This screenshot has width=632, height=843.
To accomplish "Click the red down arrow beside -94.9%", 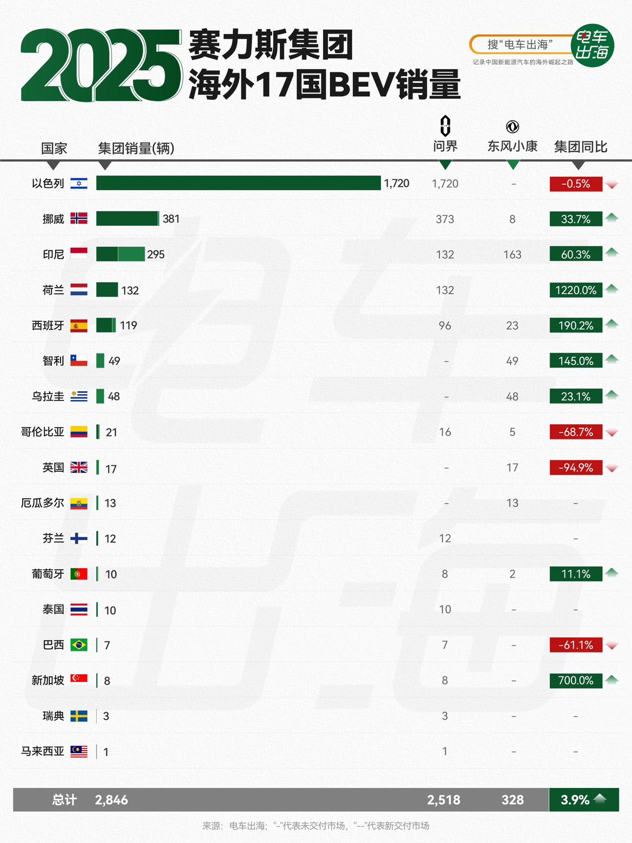I will point(611,469).
